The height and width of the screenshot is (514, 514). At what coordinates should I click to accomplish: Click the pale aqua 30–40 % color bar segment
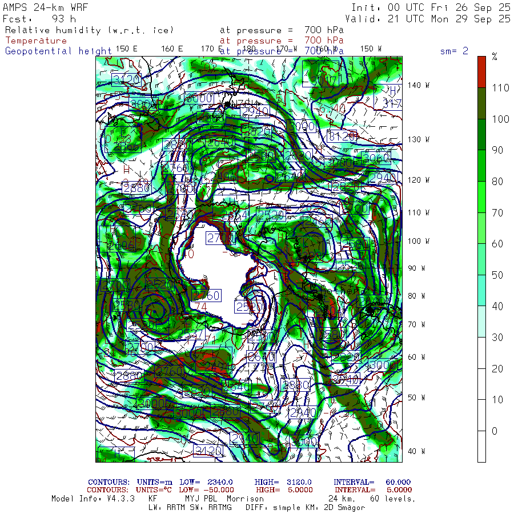[x=481, y=322]
